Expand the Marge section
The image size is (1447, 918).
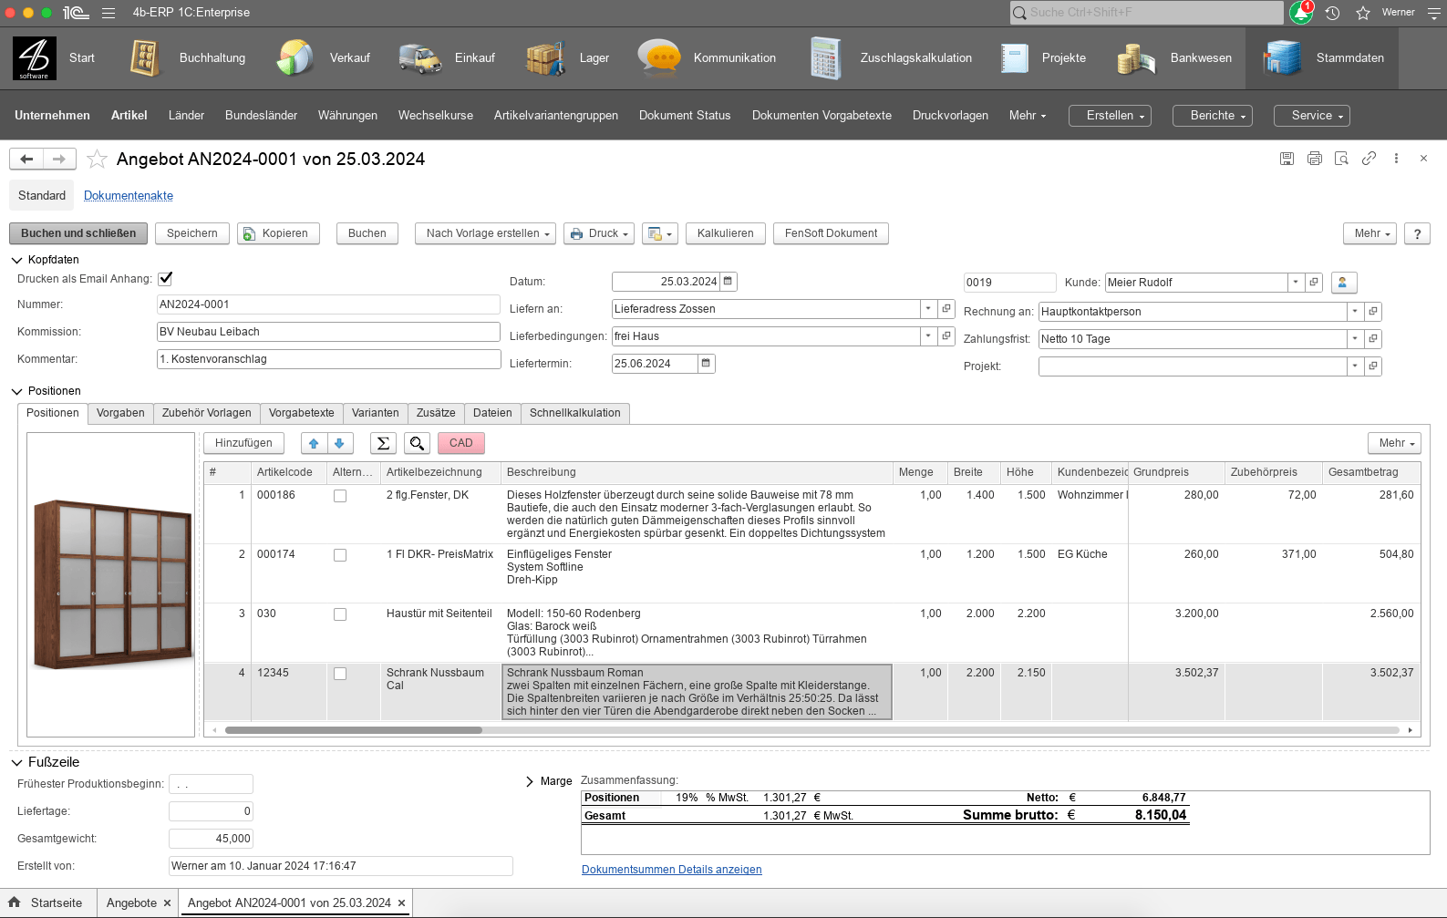click(x=530, y=781)
